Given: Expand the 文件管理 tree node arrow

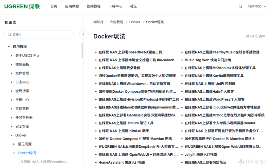Looking at the screenshot, I should click(x=11, y=73).
